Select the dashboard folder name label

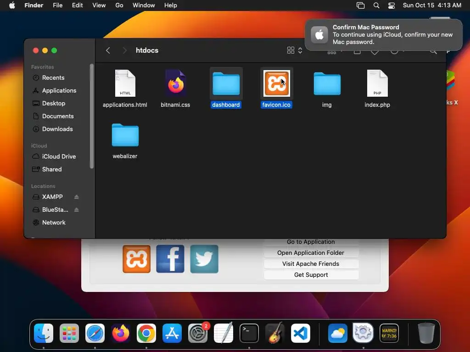[226, 105]
